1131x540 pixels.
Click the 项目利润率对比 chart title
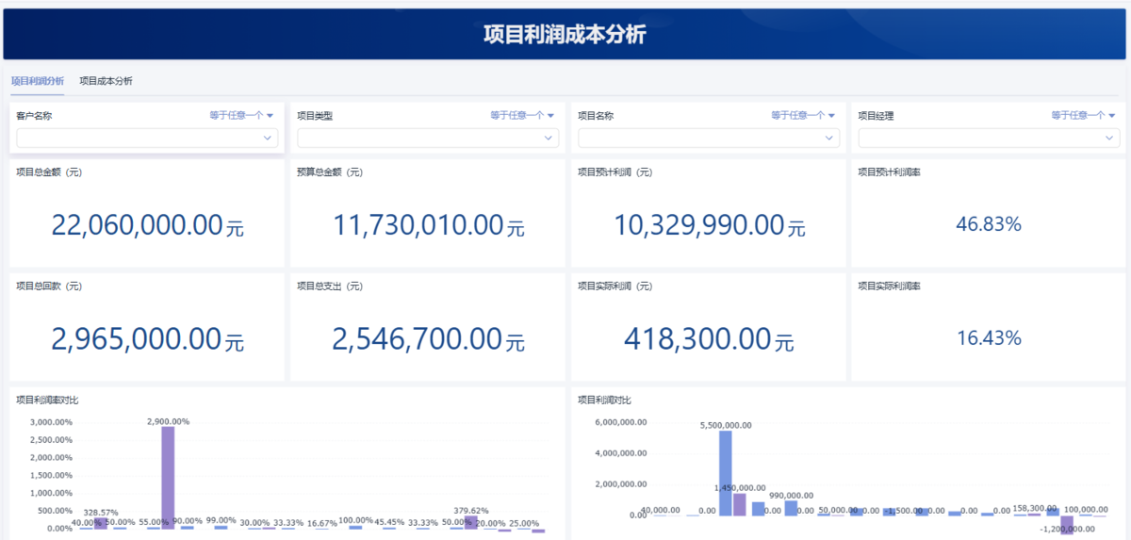pos(47,400)
